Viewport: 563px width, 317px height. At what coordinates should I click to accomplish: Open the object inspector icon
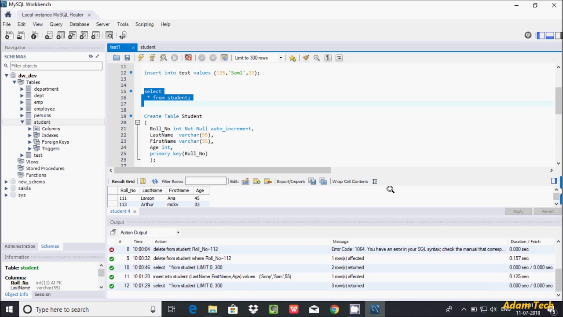pos(35,36)
